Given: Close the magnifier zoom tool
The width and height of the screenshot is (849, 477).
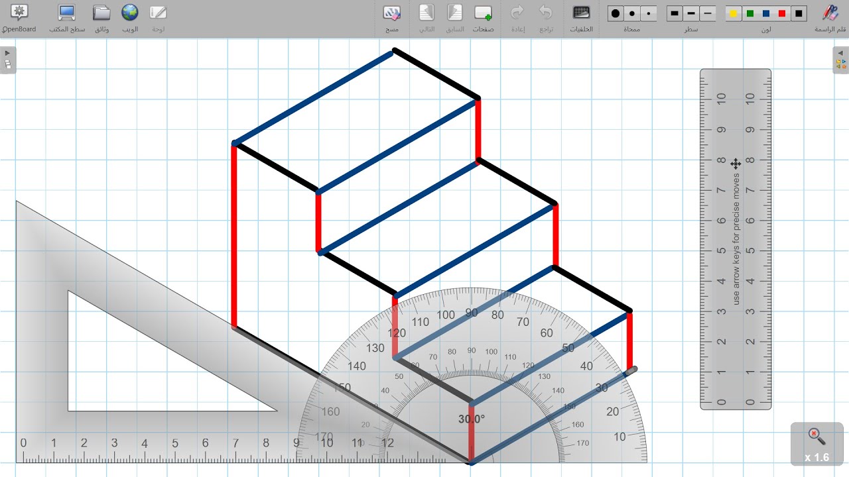Looking at the screenshot, I should (816, 435).
